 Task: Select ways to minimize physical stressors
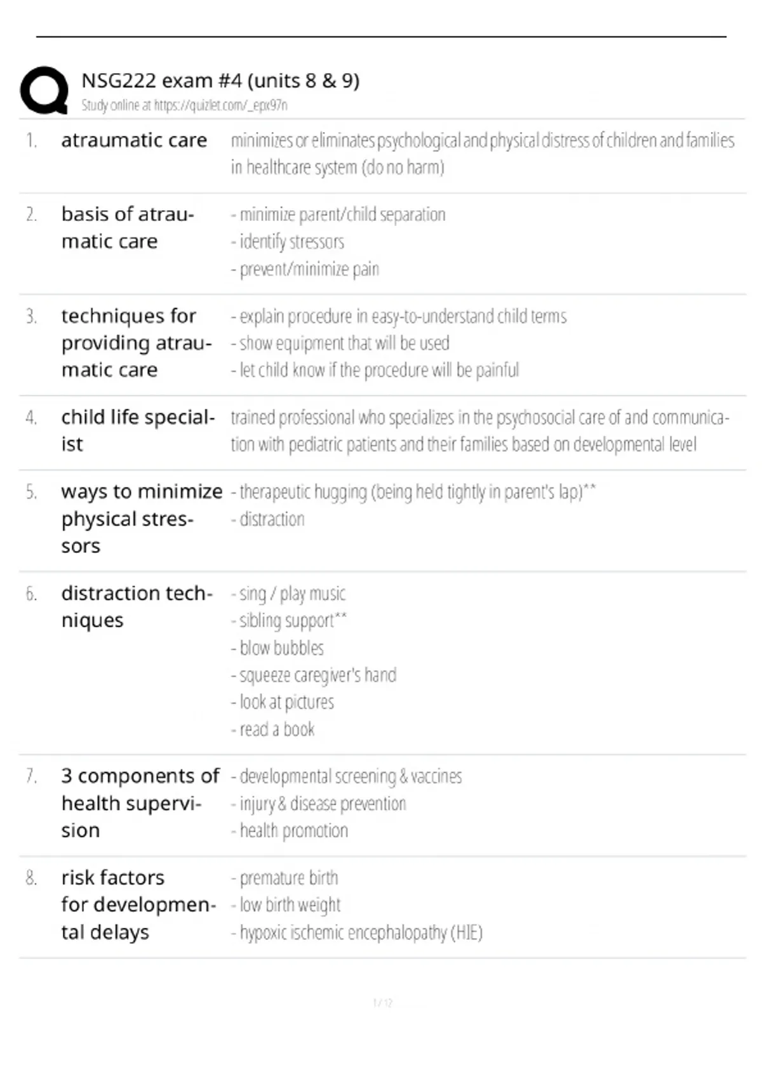pyautogui.click(x=142, y=519)
